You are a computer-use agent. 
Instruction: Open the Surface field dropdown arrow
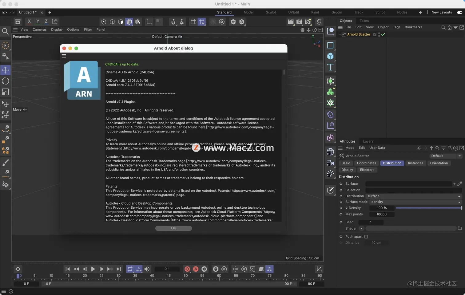click(454, 184)
